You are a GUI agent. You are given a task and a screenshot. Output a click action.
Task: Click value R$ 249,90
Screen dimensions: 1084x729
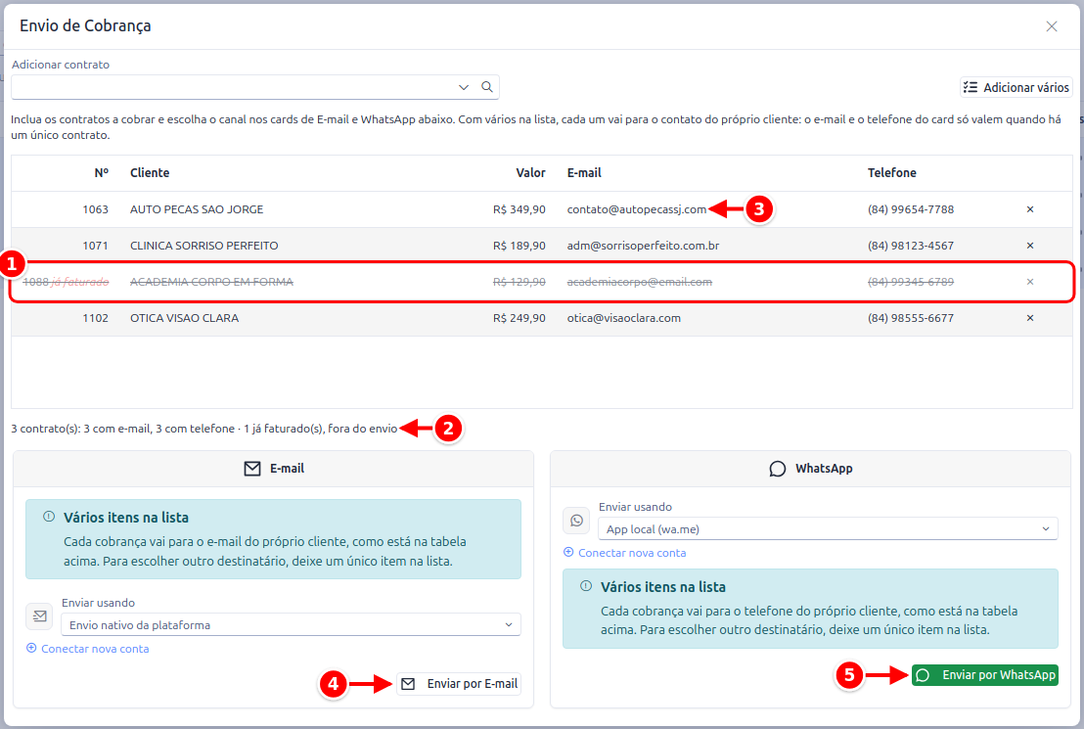(x=519, y=318)
